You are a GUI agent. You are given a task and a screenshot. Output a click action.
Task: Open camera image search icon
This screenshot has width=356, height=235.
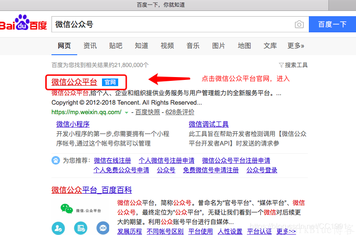point(299,24)
